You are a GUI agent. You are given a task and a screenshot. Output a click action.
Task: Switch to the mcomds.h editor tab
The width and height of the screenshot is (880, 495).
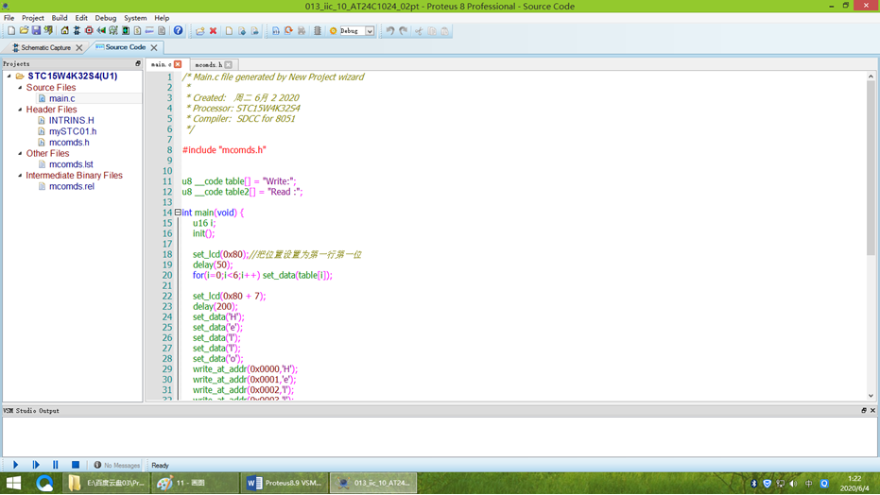209,64
